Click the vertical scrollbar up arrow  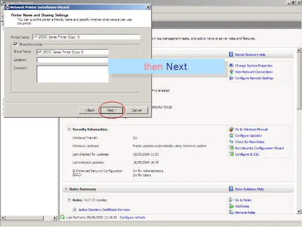(x=299, y=50)
